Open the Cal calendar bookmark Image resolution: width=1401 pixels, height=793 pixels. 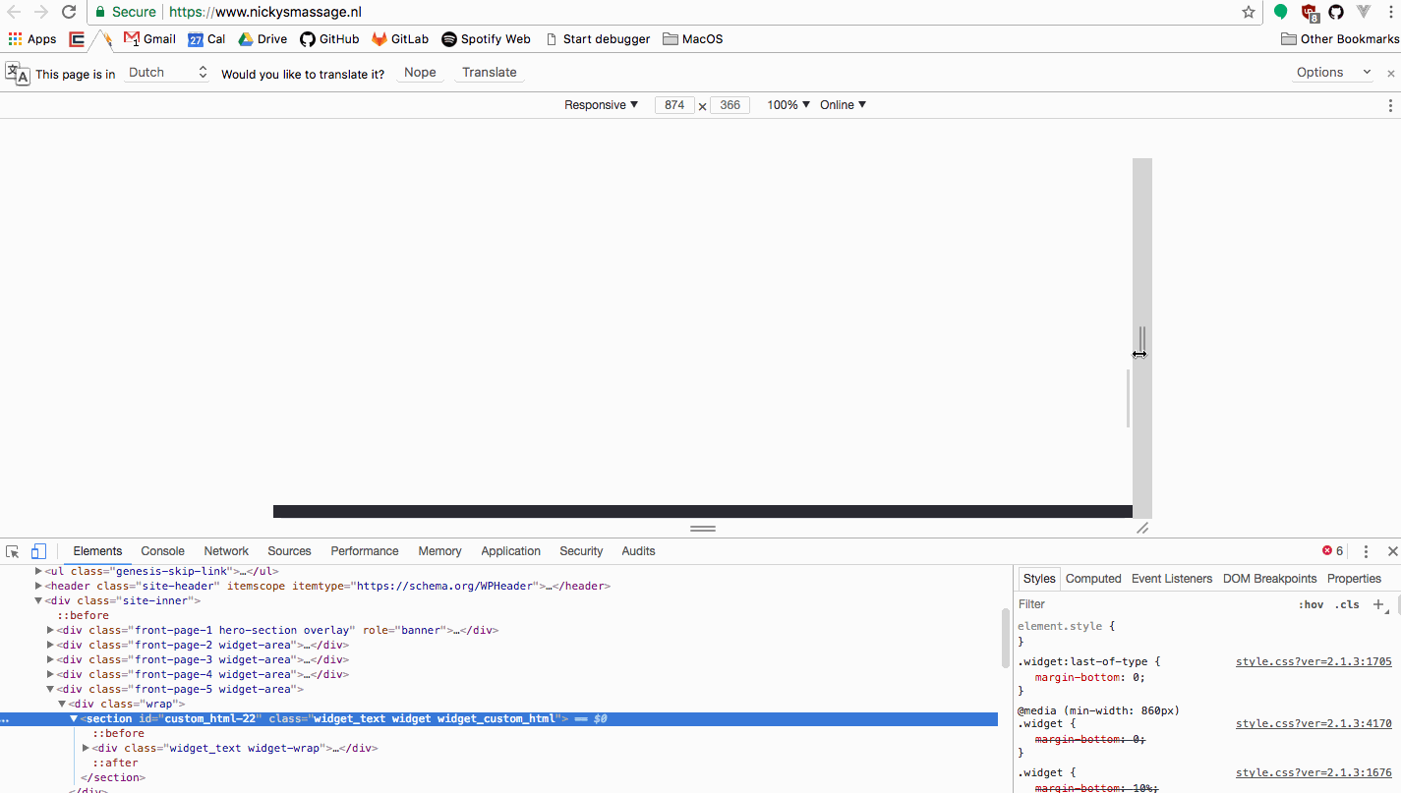click(206, 39)
